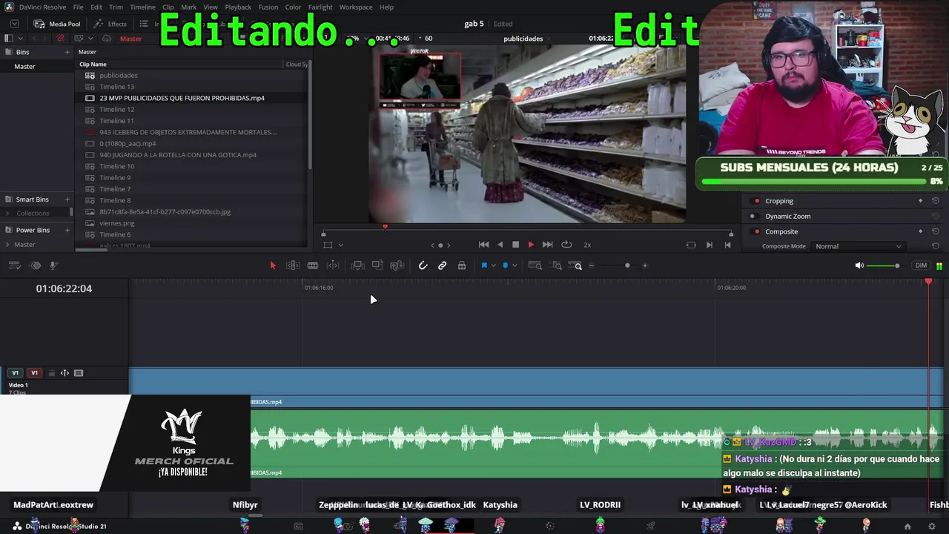Image resolution: width=949 pixels, height=534 pixels.
Task: Toggle the Media Pool panel button
Action: 57,24
